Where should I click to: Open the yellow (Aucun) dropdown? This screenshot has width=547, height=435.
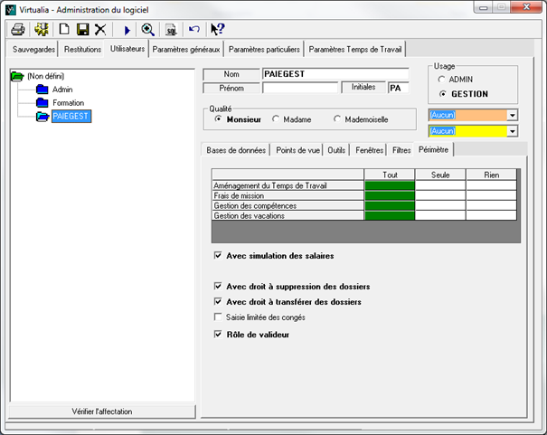pos(513,131)
